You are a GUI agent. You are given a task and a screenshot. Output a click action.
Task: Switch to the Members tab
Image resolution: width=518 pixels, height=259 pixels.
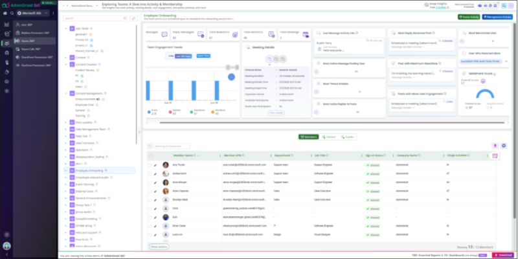(x=309, y=137)
